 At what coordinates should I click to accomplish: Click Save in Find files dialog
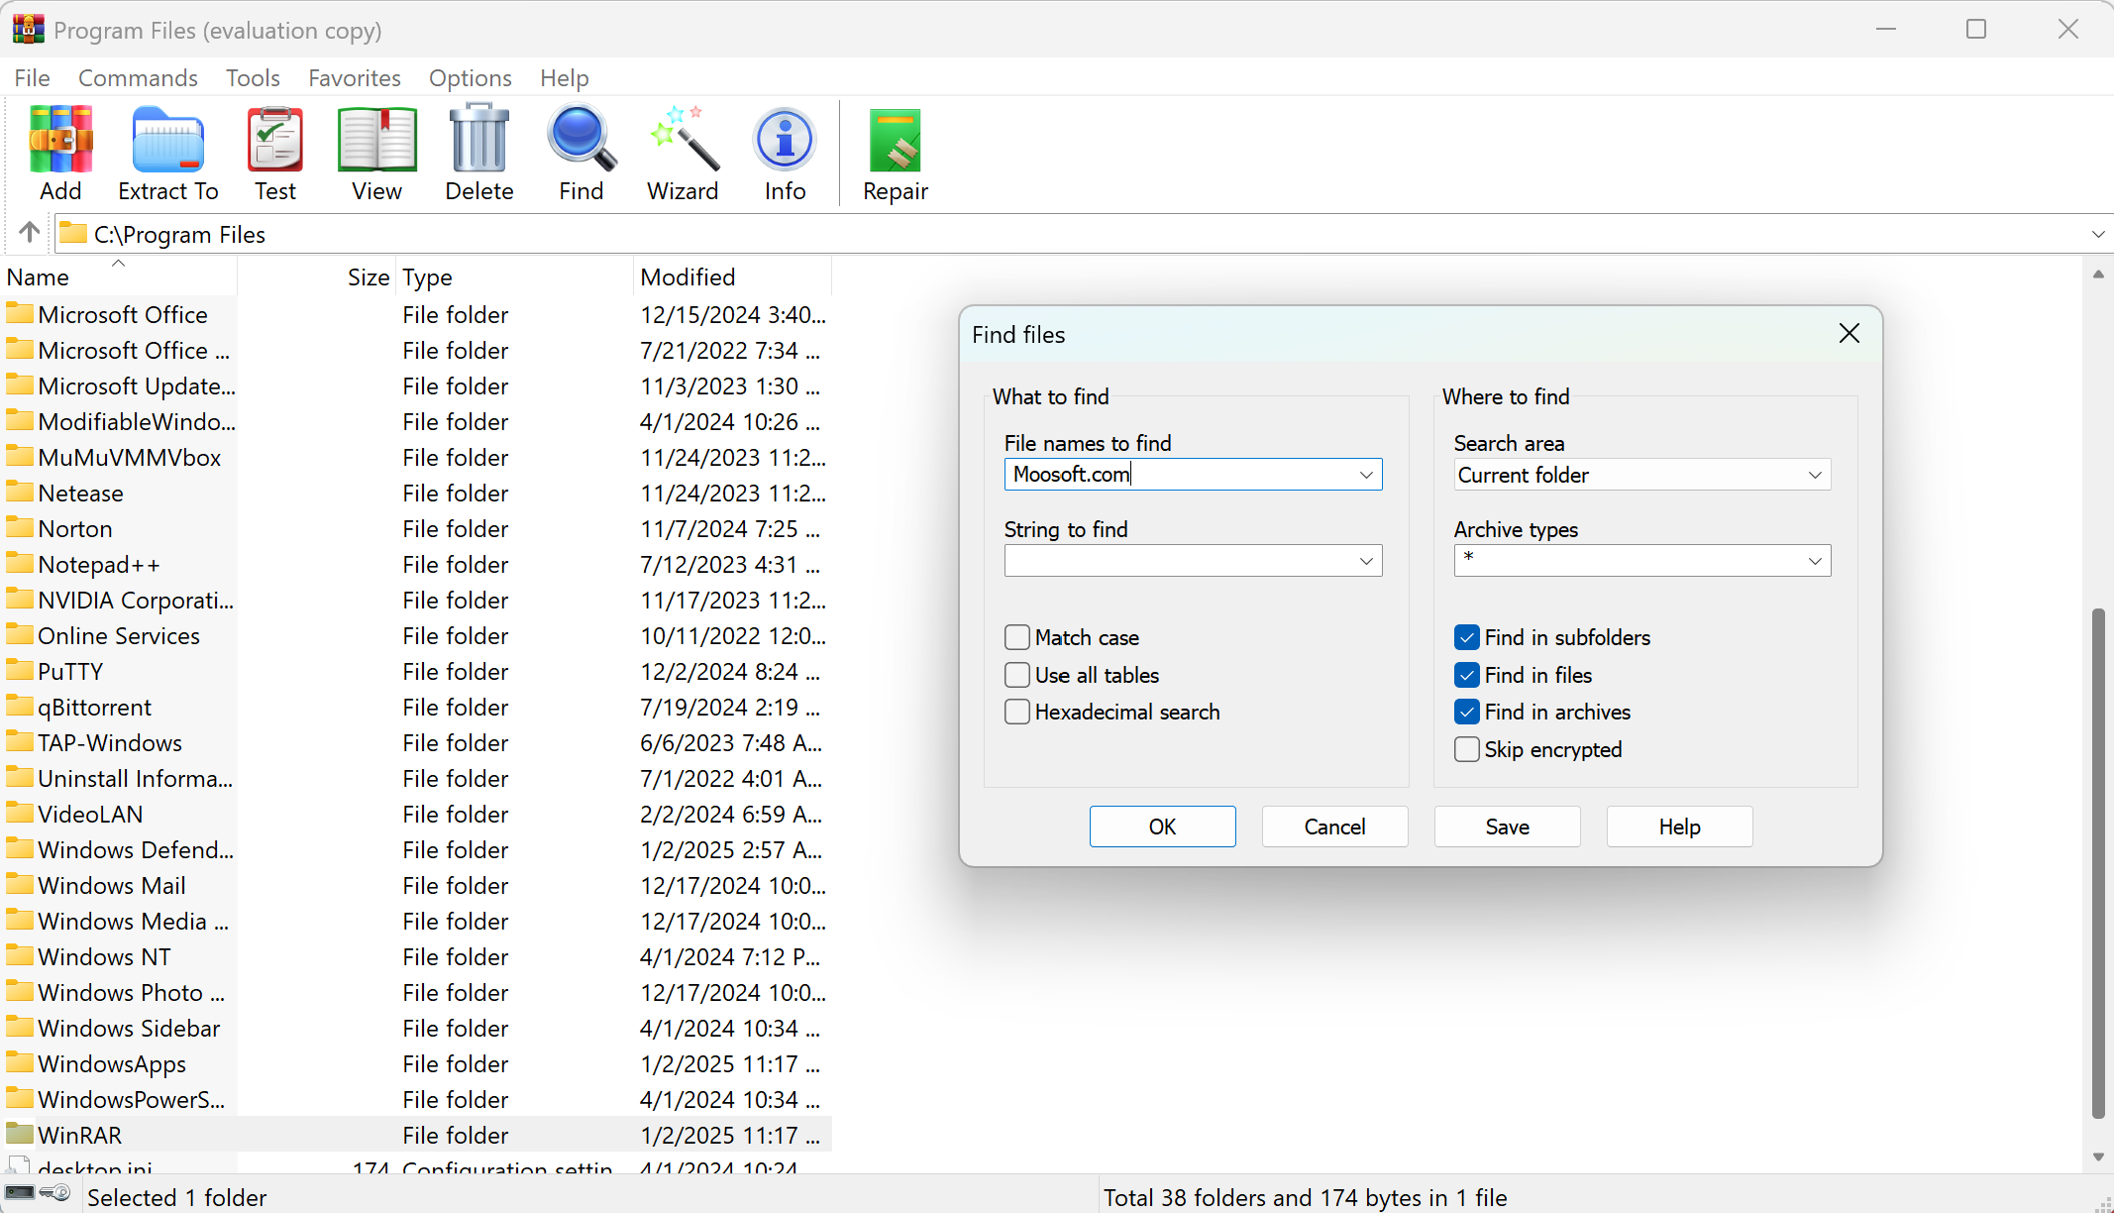tap(1508, 827)
